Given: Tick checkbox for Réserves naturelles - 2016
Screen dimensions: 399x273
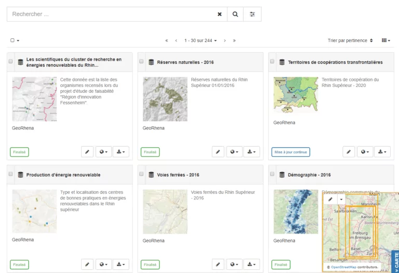Looking at the screenshot, I should coord(141,62).
